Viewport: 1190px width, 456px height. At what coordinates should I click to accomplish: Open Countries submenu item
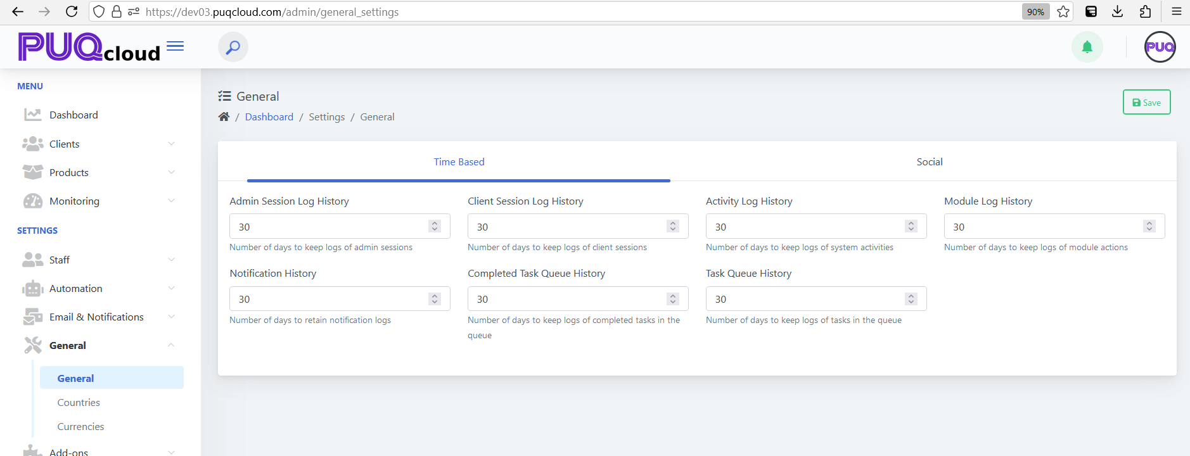(79, 402)
